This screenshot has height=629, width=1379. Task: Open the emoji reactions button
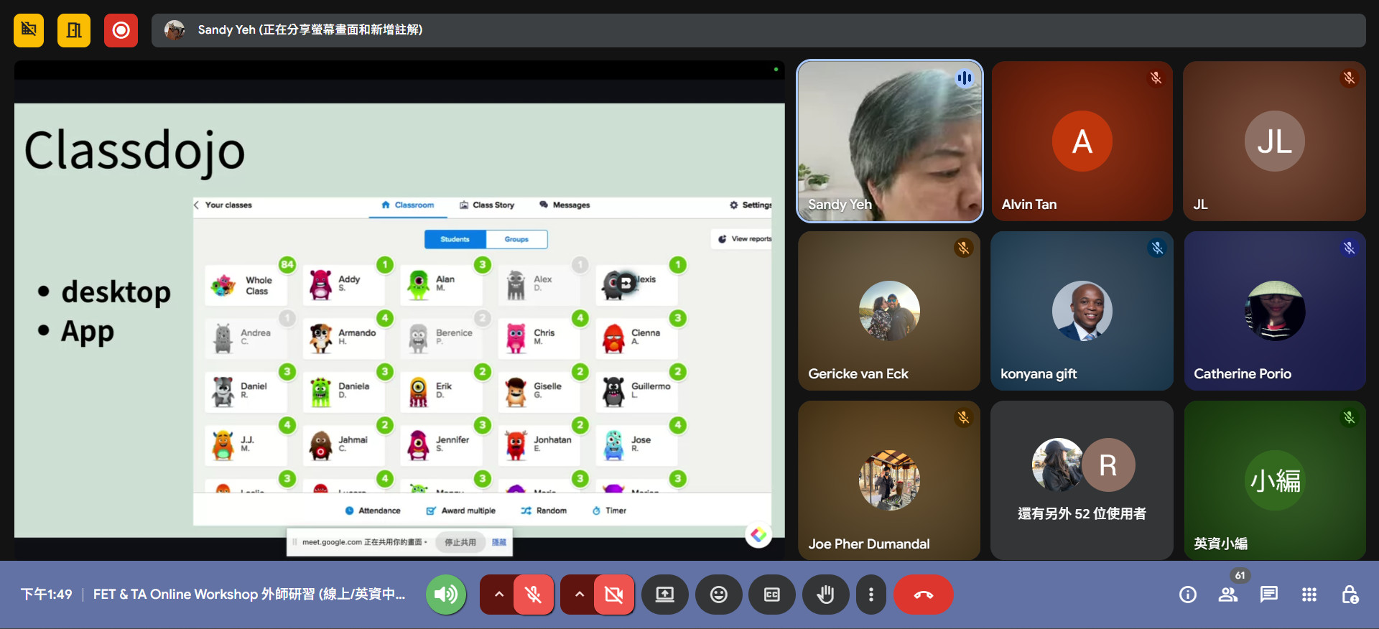(x=718, y=595)
